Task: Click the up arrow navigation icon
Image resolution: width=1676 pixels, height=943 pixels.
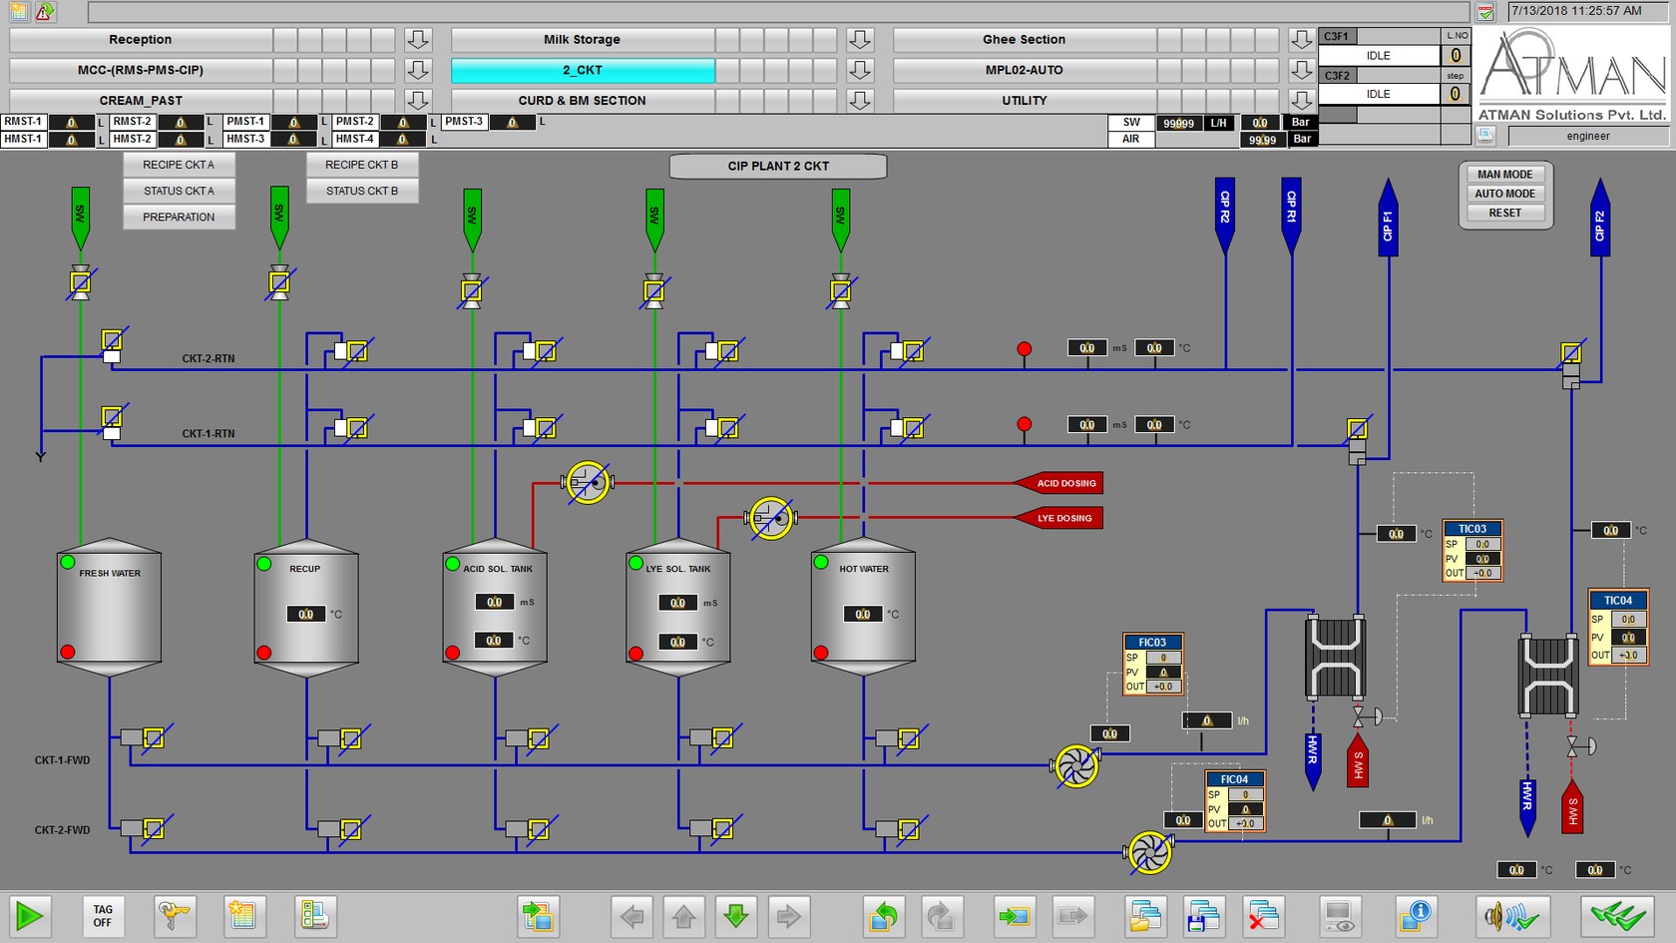Action: pyautogui.click(x=684, y=916)
